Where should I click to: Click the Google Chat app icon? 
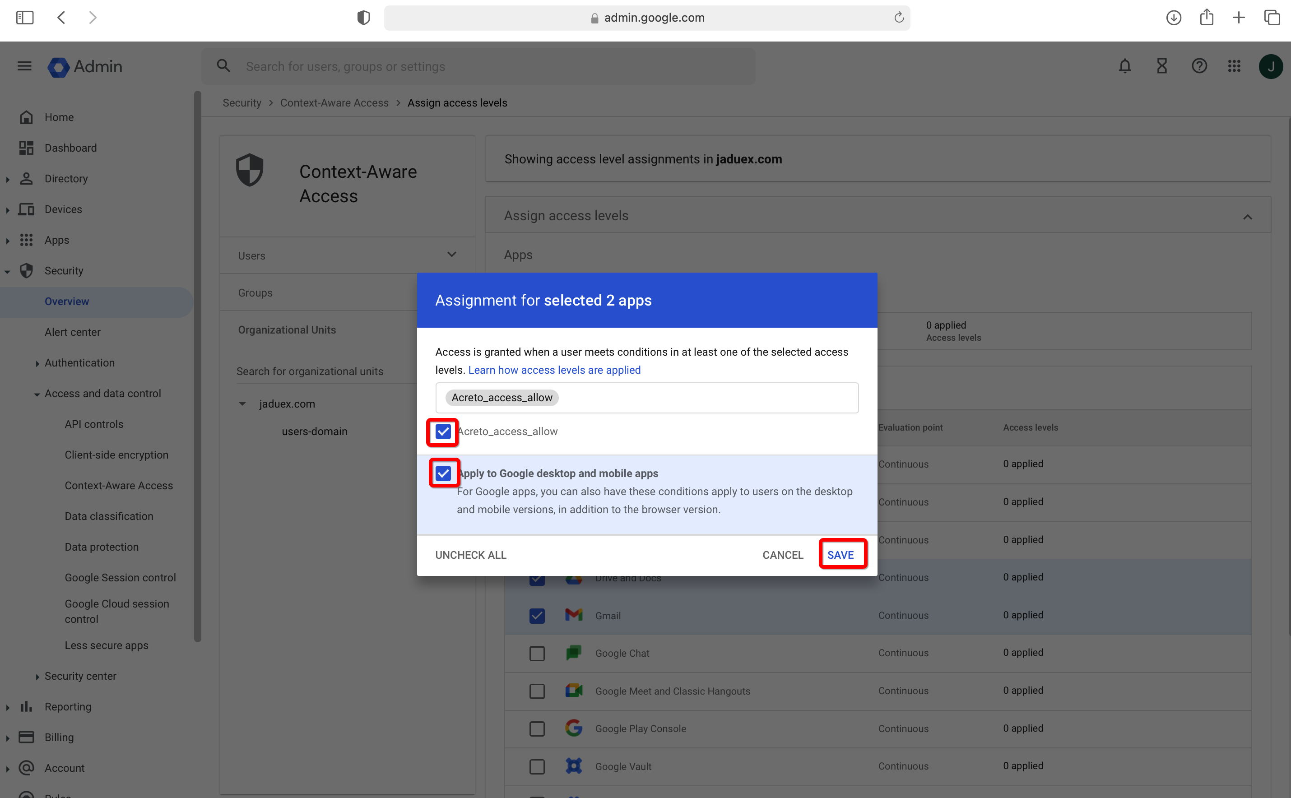click(x=574, y=653)
